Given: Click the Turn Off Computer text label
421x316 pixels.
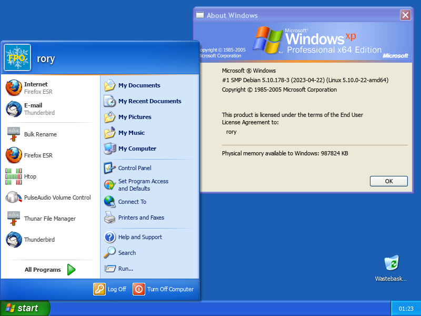Looking at the screenshot, I should coord(170,289).
